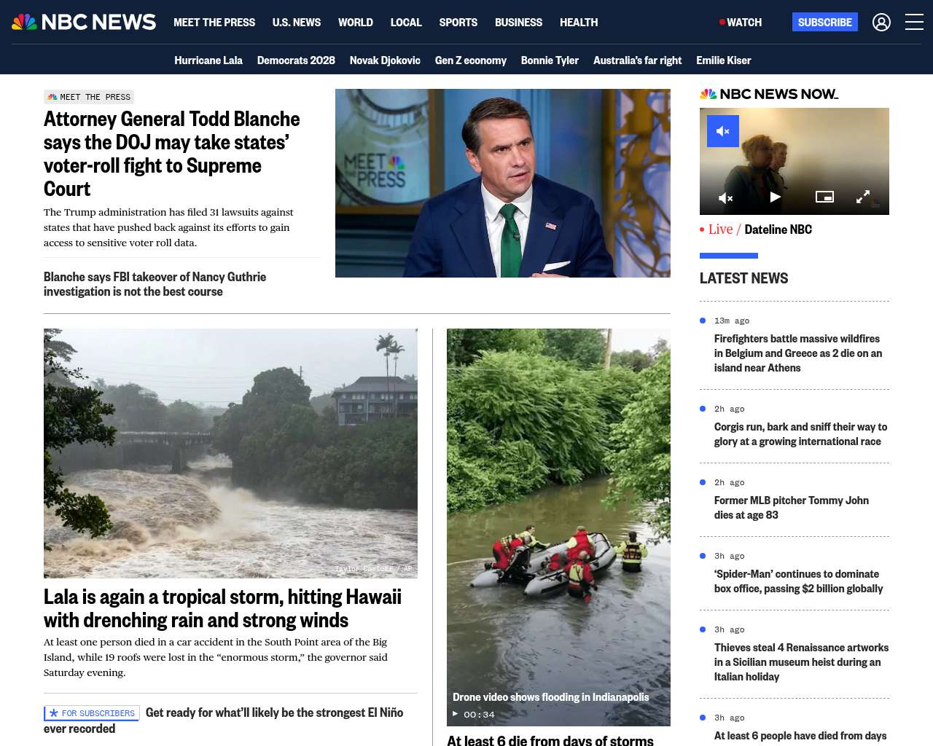The image size is (933, 746).
Task: Click the Latest News heading
Action: point(743,278)
